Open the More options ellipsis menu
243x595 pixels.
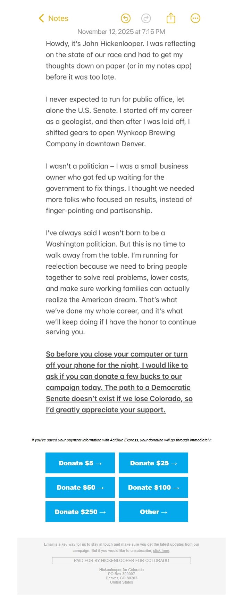[195, 18]
